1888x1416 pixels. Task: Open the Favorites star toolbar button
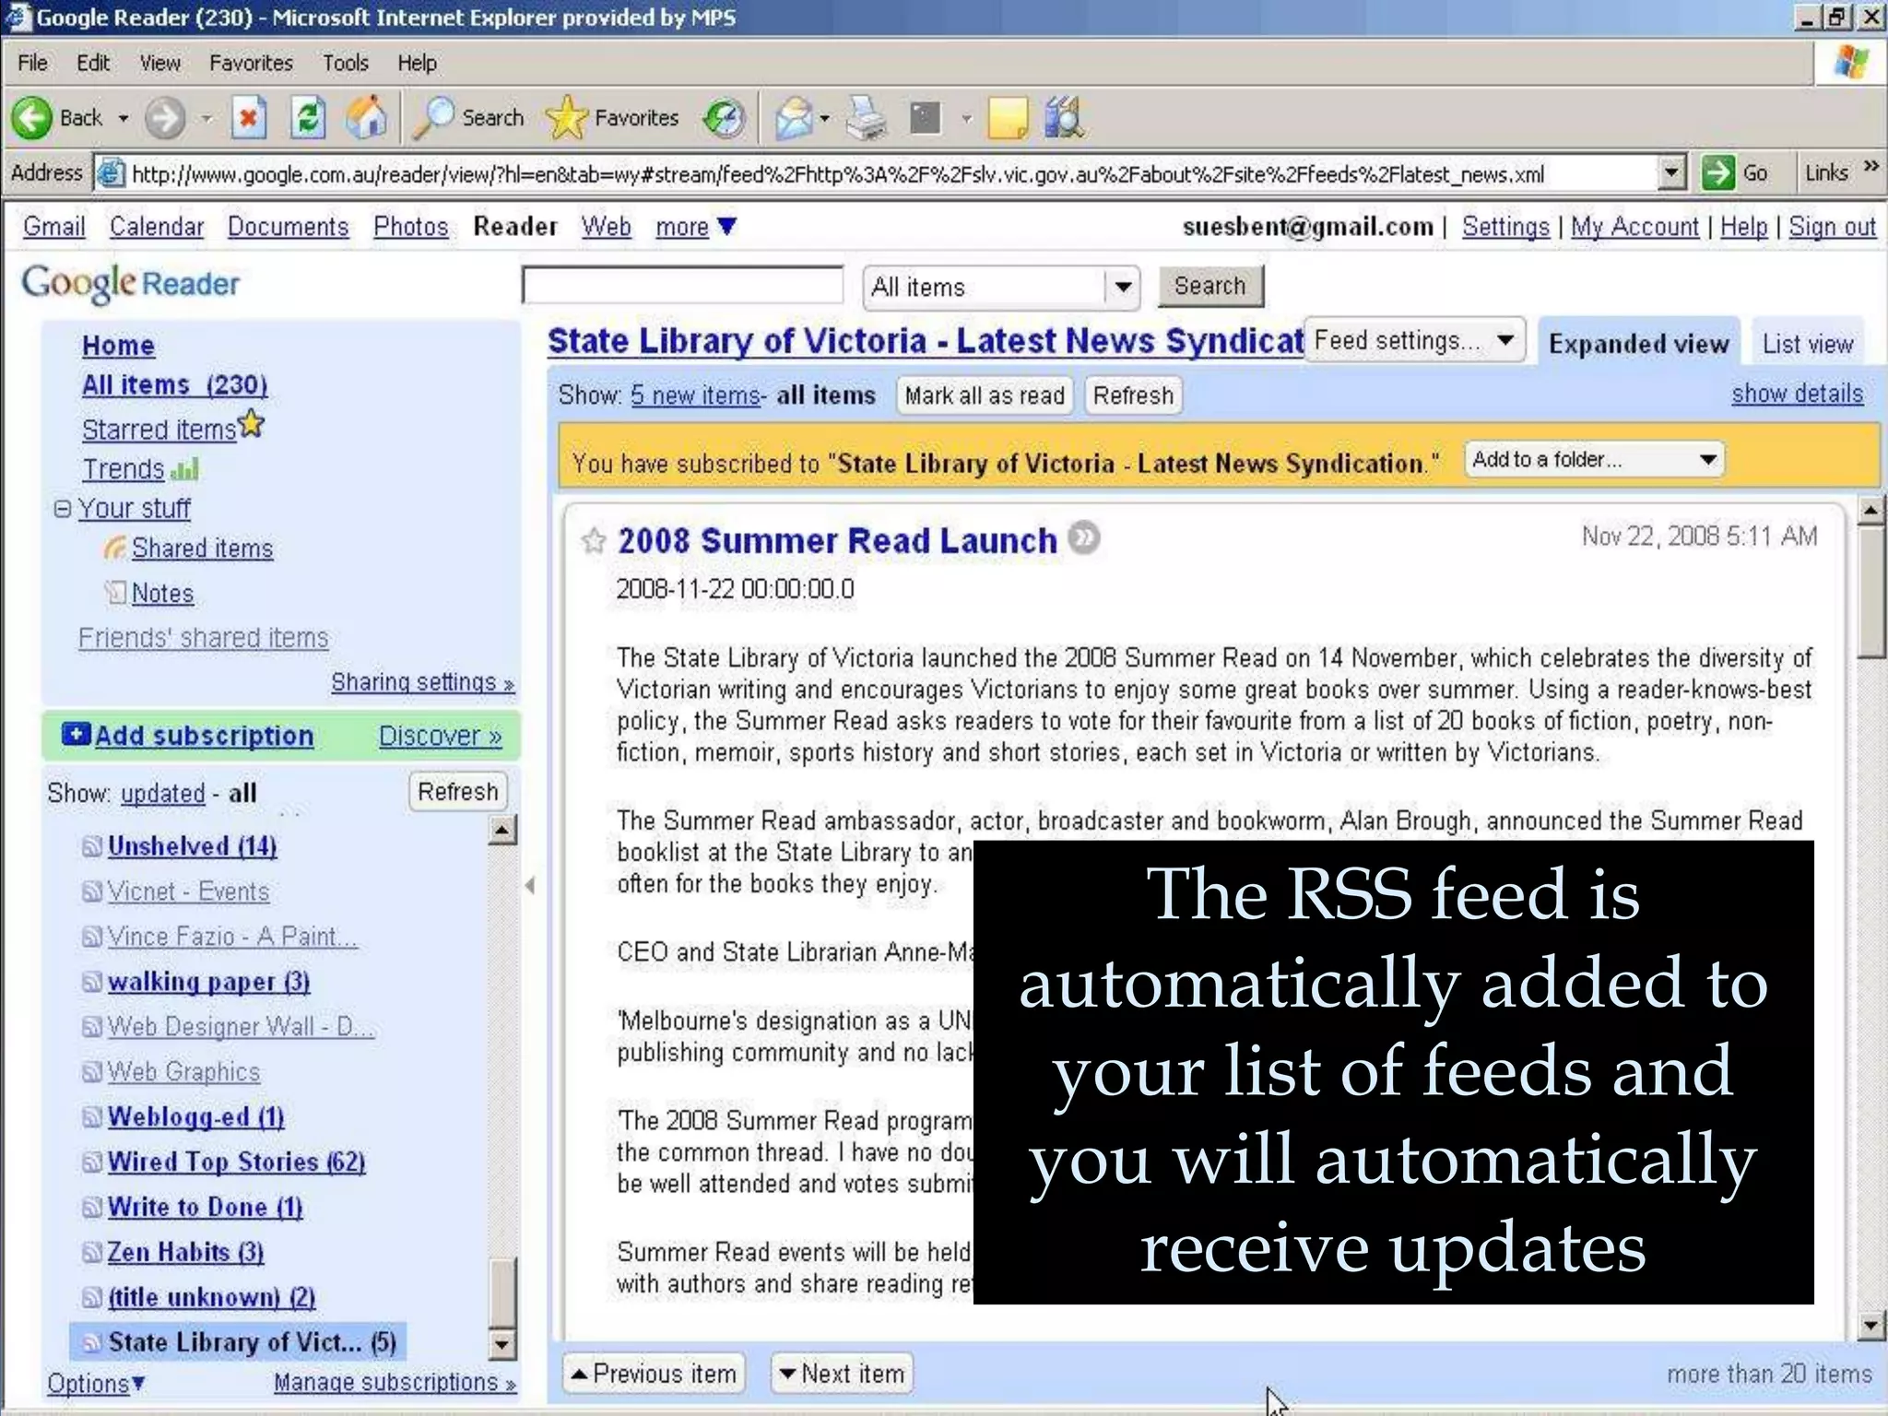566,118
